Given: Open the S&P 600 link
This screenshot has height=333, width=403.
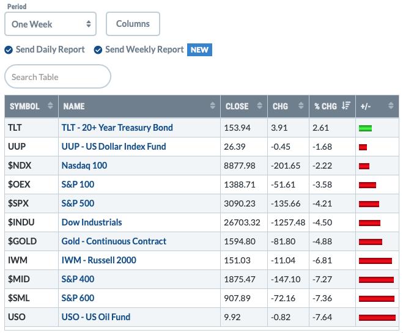Looking at the screenshot, I should (78, 298).
